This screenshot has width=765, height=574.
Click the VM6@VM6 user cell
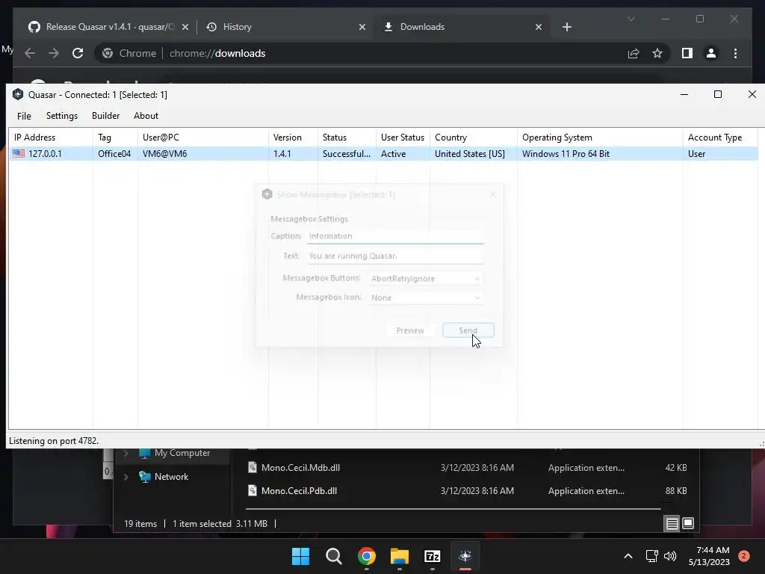click(164, 154)
